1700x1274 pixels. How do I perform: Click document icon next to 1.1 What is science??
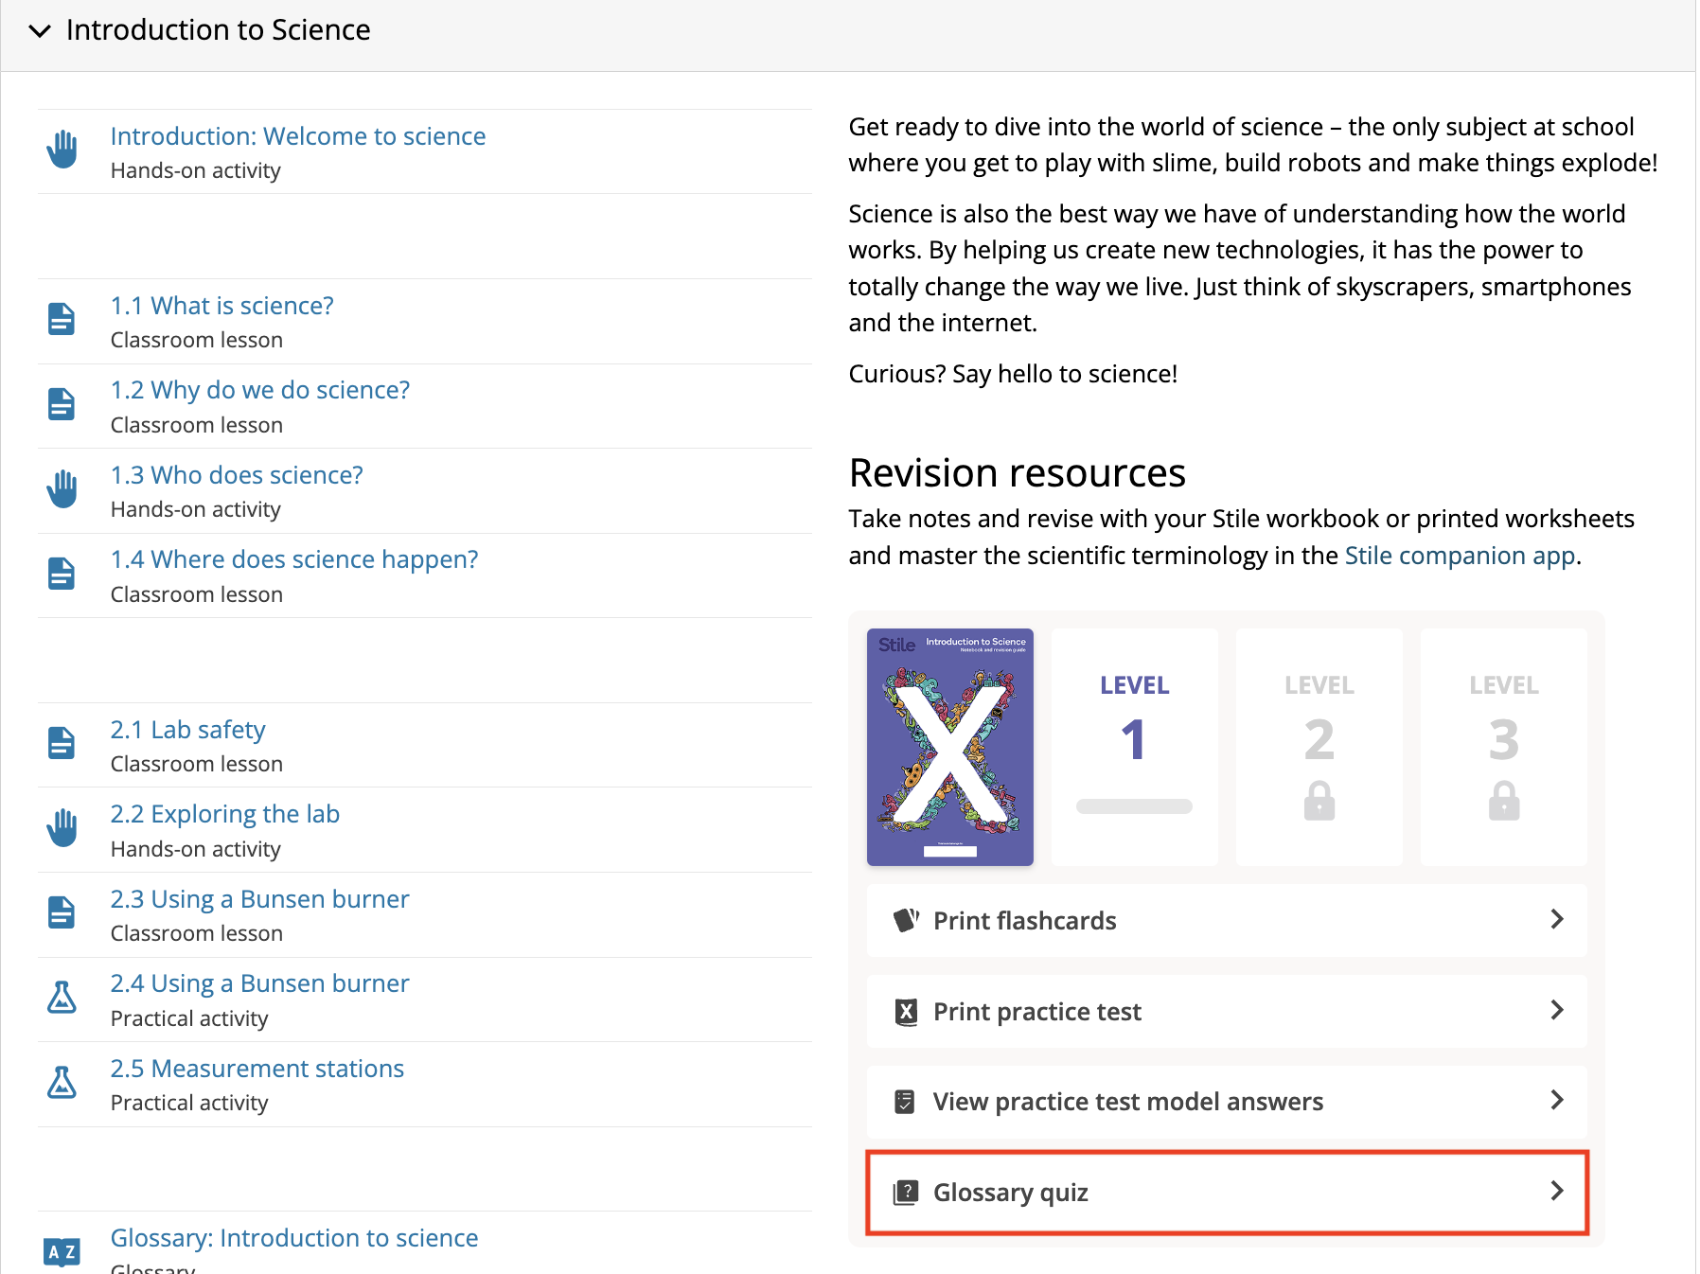click(62, 320)
